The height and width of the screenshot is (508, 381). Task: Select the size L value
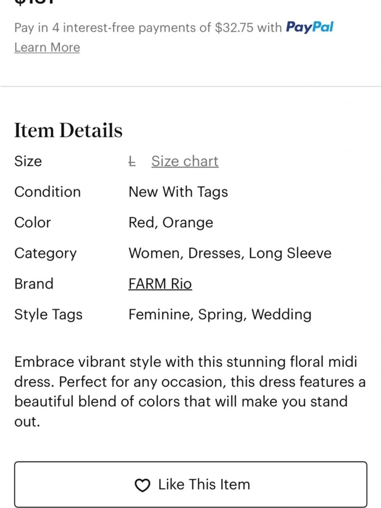(x=132, y=161)
